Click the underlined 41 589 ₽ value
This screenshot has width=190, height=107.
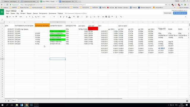[161, 48]
